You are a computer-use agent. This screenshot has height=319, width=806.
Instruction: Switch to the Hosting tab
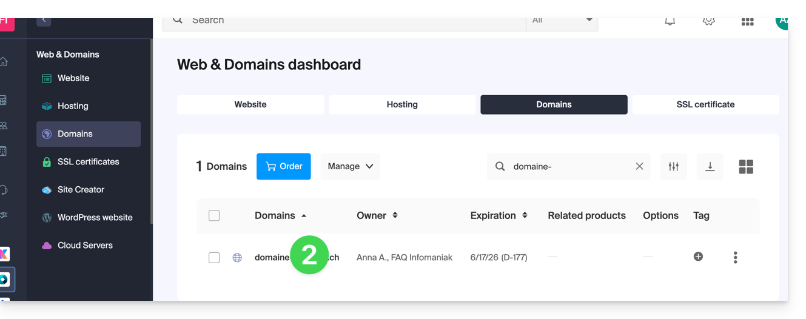tap(402, 104)
